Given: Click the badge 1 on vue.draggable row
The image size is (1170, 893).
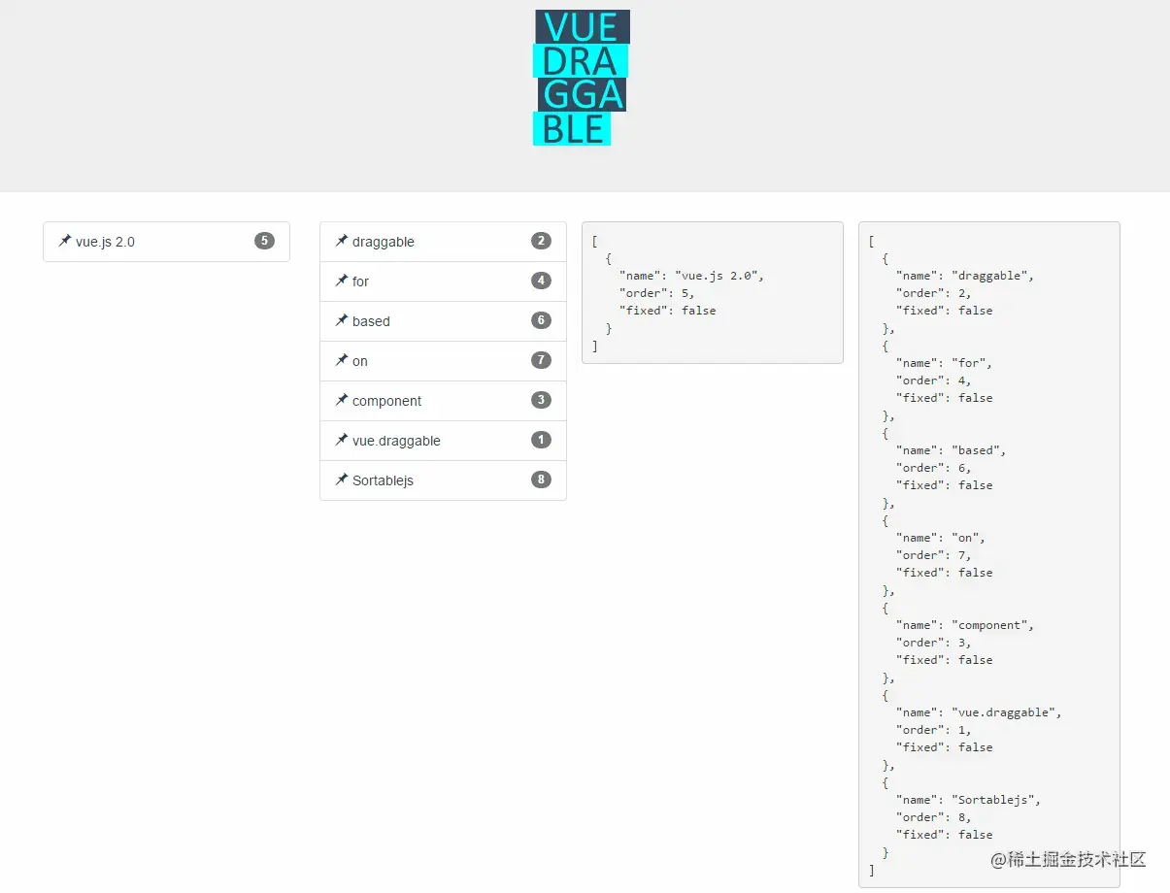Looking at the screenshot, I should [x=541, y=440].
